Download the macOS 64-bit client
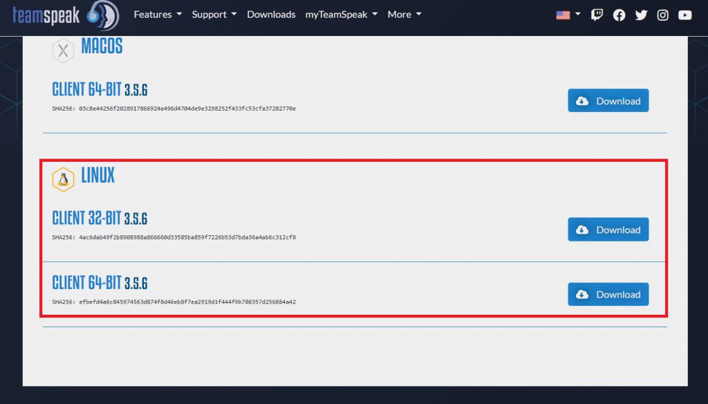Image resolution: width=708 pixels, height=404 pixels. pyautogui.click(x=608, y=100)
